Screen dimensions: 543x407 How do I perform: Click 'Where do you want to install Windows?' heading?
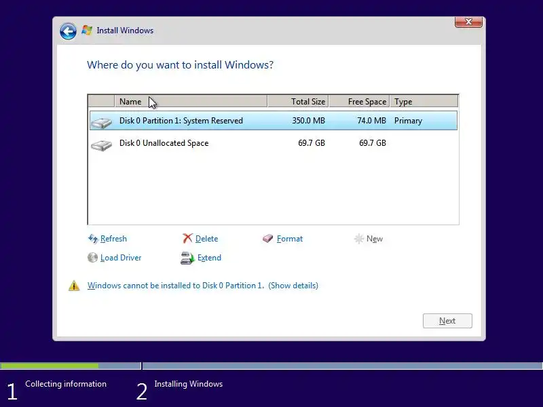pyautogui.click(x=180, y=64)
